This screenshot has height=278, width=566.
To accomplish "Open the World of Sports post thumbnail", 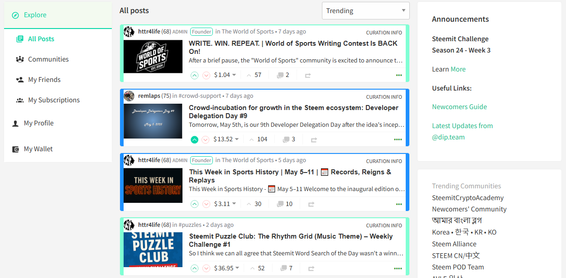I will [153, 57].
